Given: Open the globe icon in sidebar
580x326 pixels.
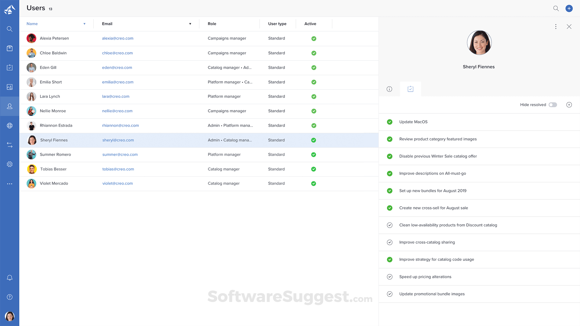Looking at the screenshot, I should [10, 126].
